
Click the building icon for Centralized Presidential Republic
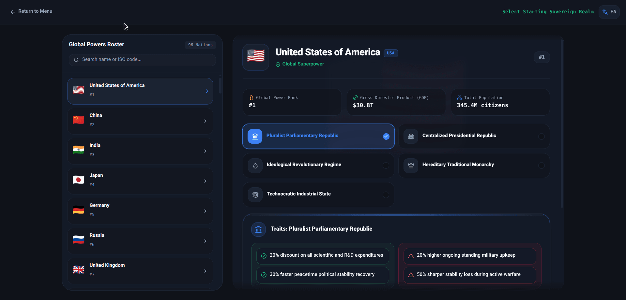pos(411,136)
